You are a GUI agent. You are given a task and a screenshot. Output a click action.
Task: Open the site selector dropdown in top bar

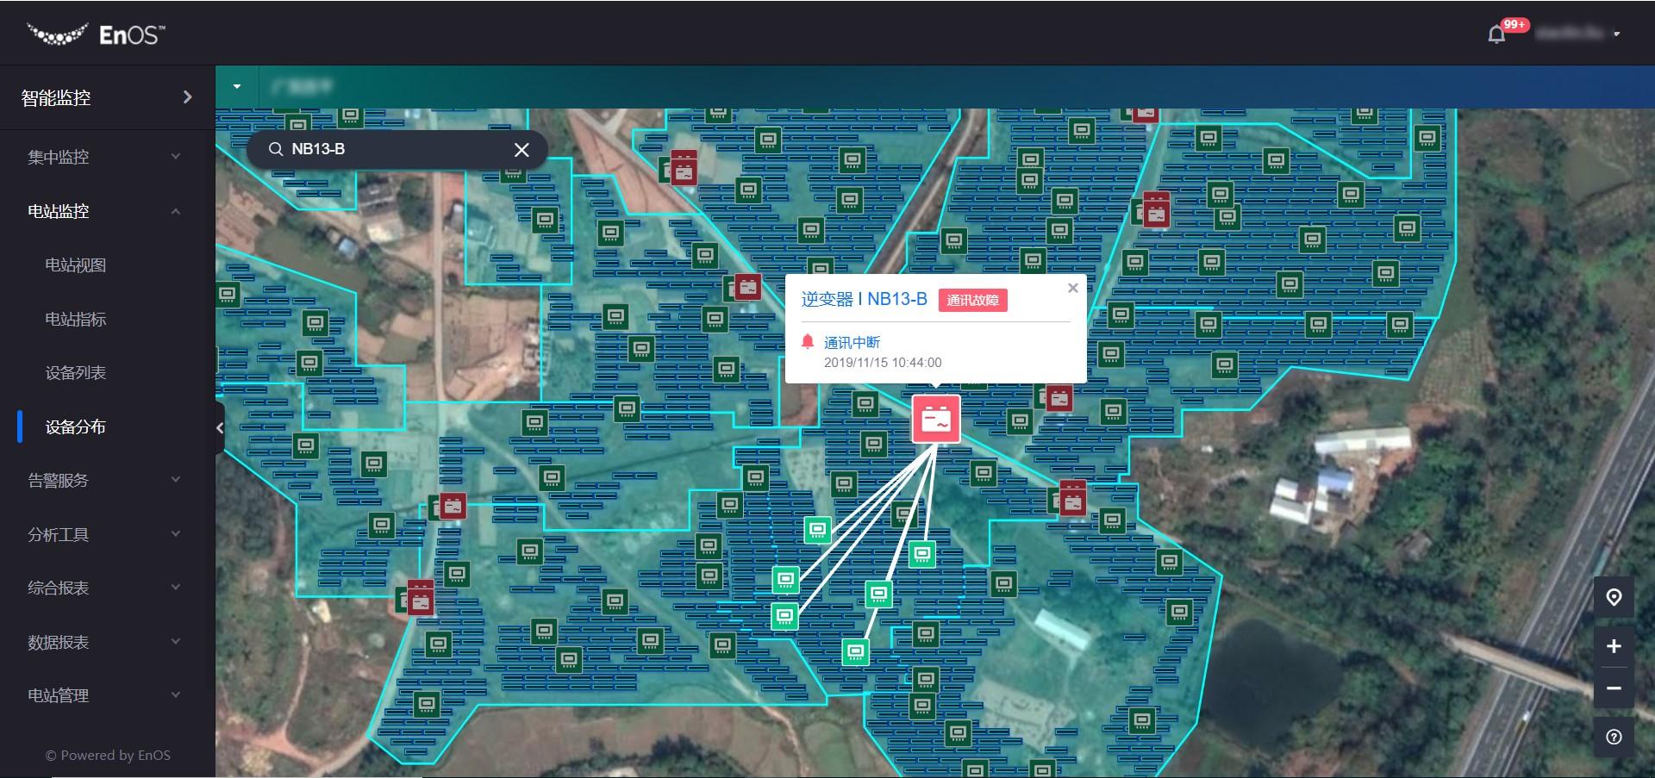(x=237, y=86)
